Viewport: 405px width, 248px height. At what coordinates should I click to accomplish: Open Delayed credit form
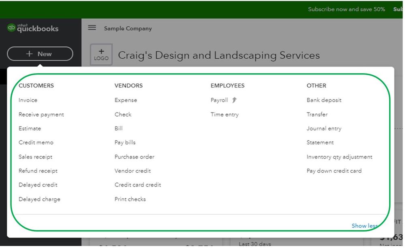click(x=38, y=185)
